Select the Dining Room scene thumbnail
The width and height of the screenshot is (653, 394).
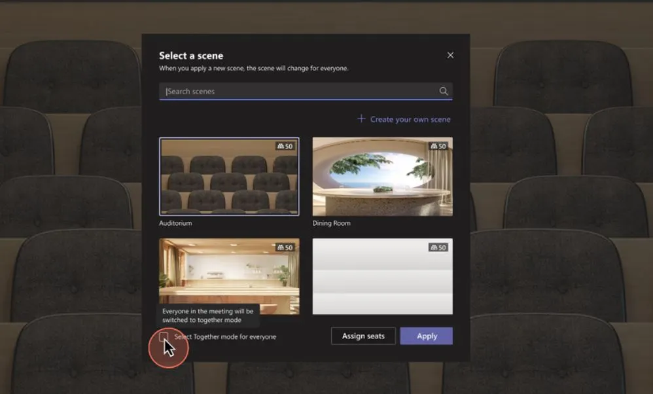pyautogui.click(x=382, y=177)
